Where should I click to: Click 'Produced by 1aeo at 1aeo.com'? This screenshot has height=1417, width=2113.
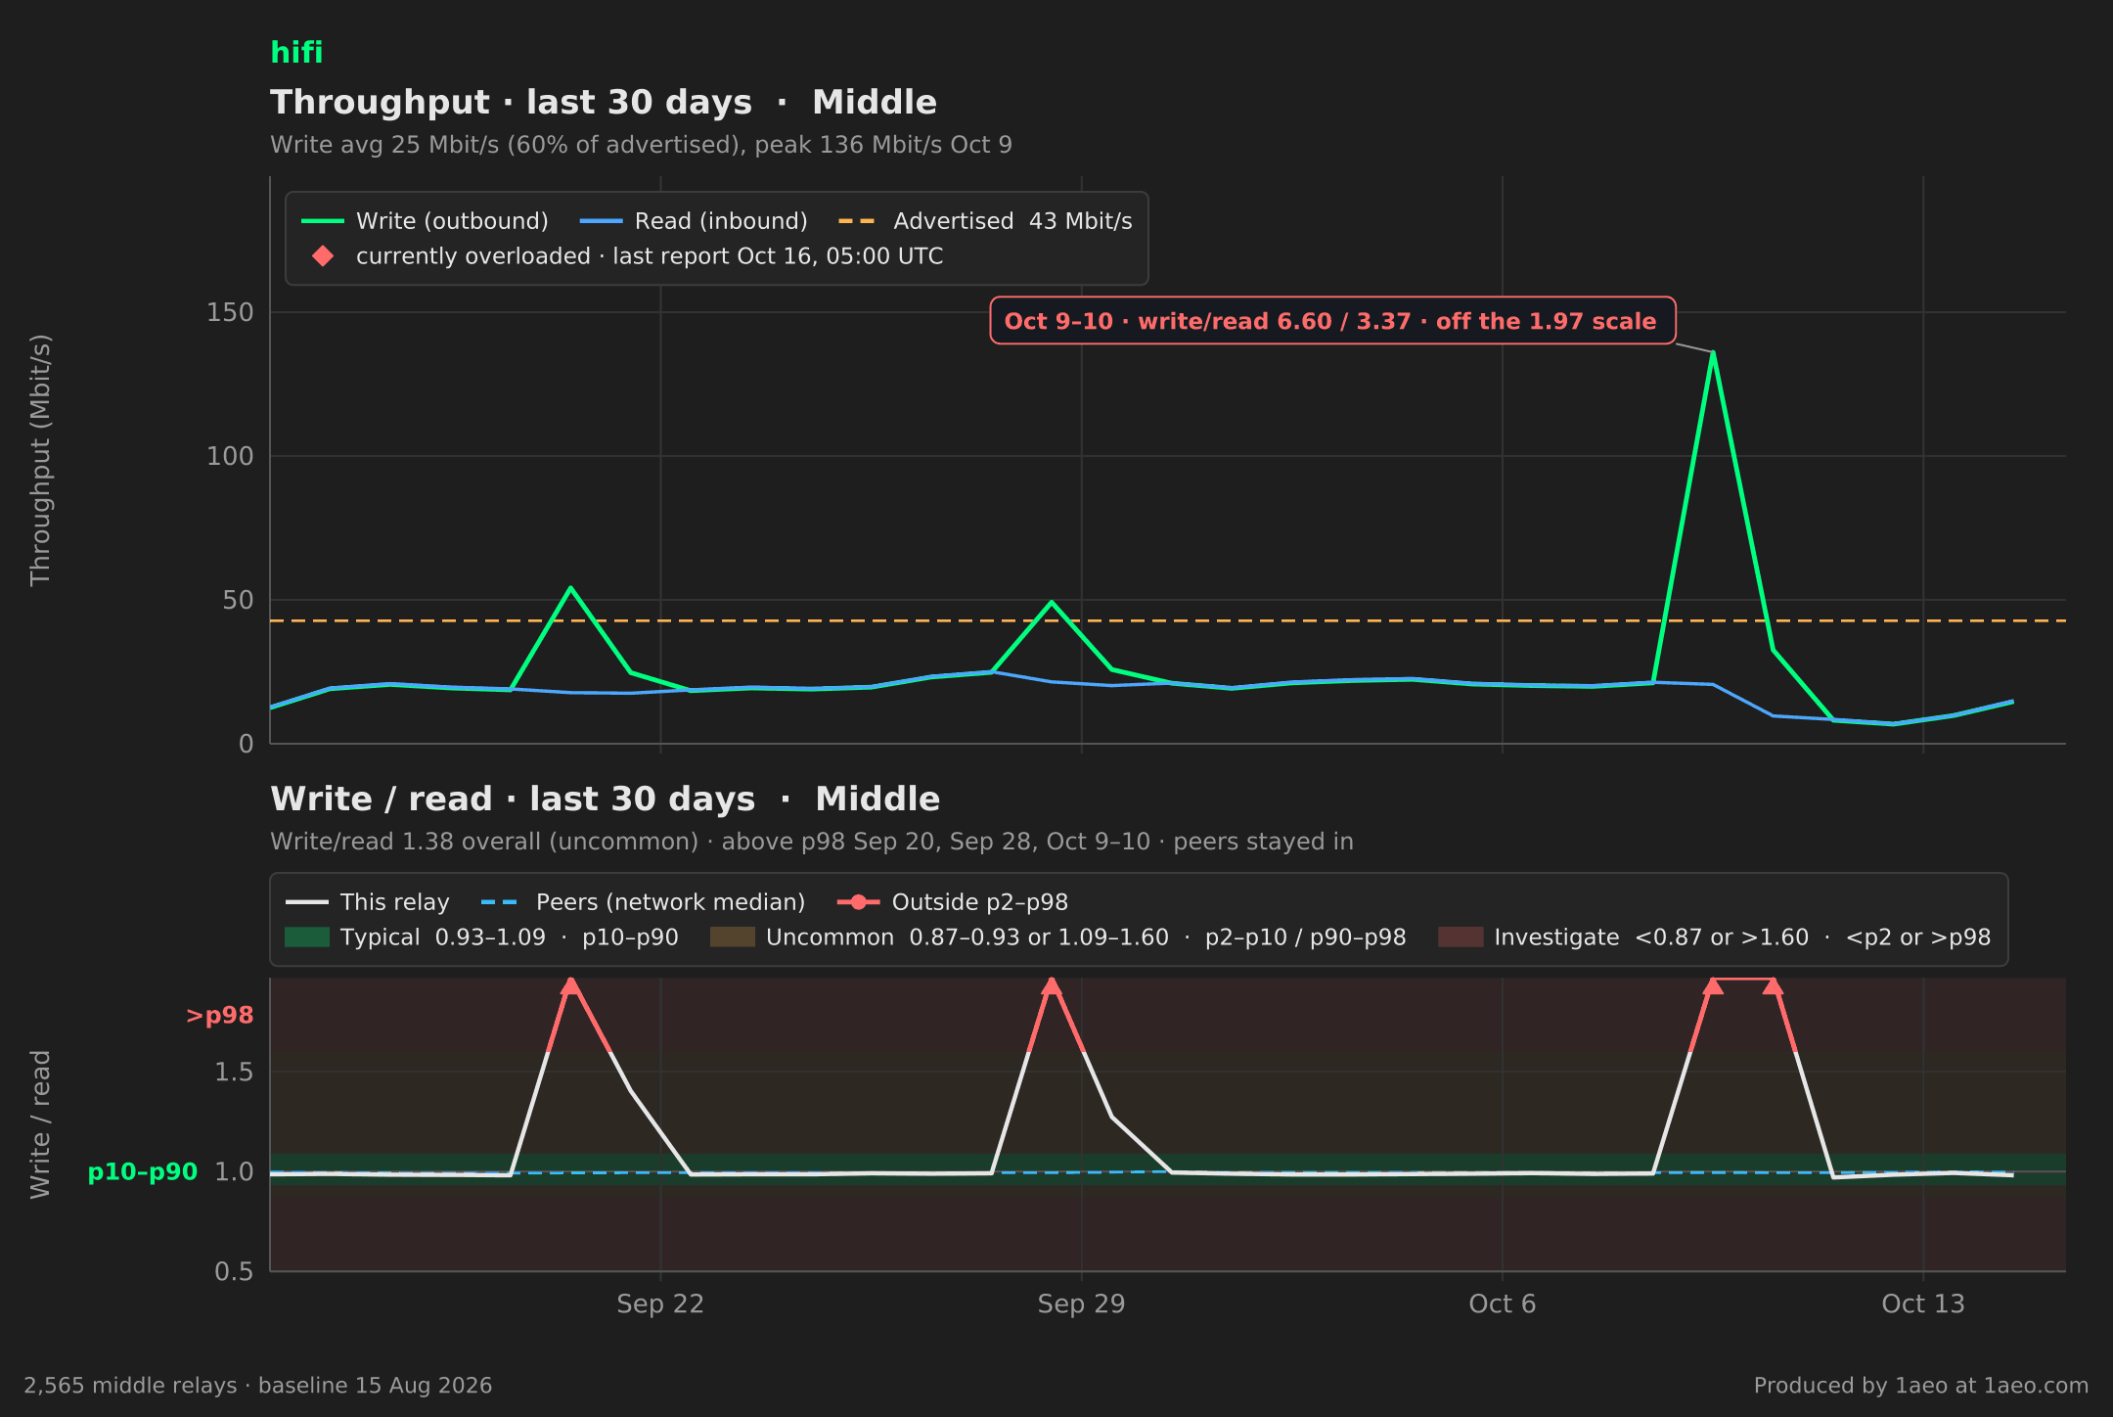click(1921, 1386)
